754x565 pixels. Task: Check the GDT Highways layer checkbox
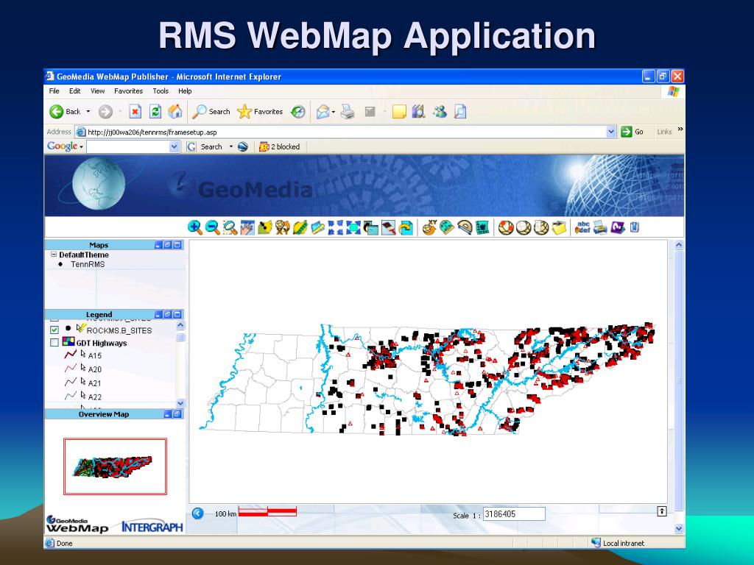(54, 343)
